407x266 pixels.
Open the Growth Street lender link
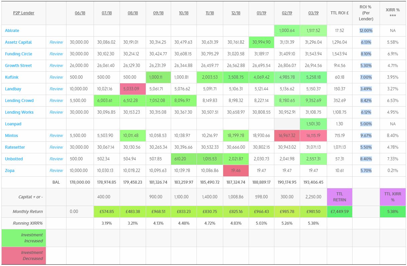click(18, 66)
